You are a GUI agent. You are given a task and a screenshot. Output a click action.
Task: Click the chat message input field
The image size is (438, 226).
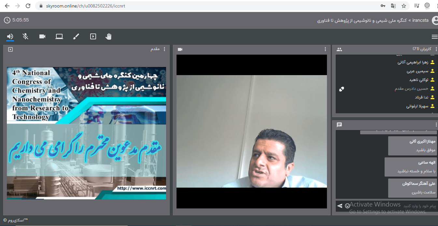click(397, 206)
